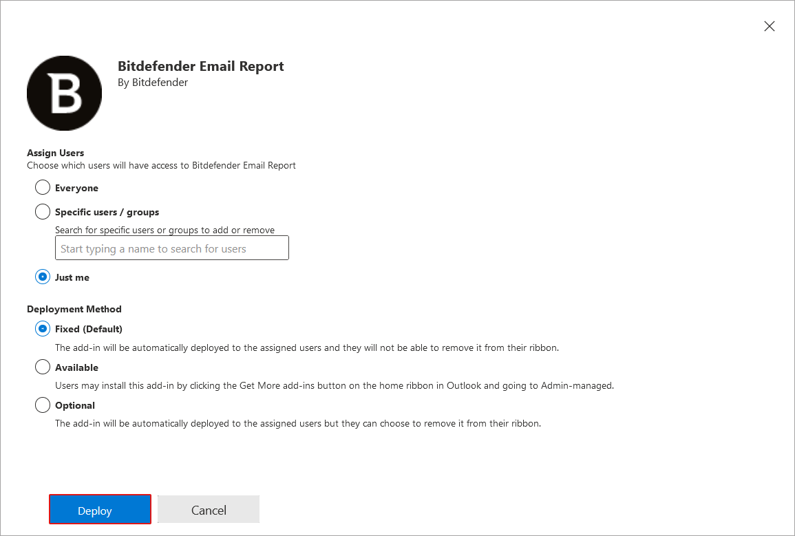Click the Assign Users heading
The image size is (795, 536).
click(56, 153)
